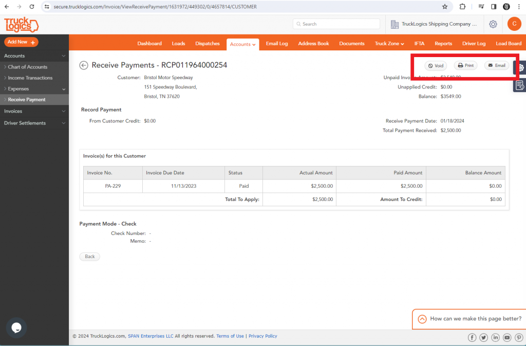Open the browser side panel icon
The height and width of the screenshot is (346, 526).
494,7
